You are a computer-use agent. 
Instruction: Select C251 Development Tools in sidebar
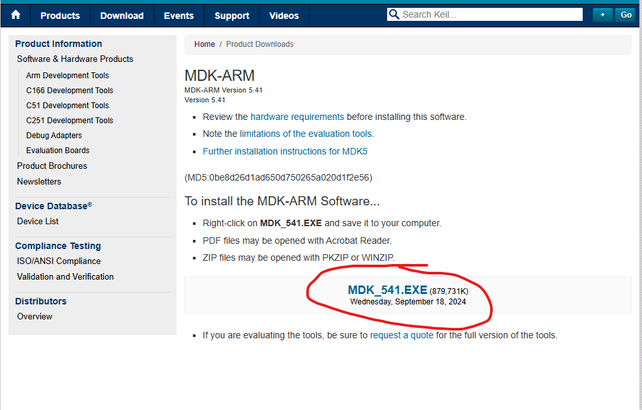coord(70,121)
